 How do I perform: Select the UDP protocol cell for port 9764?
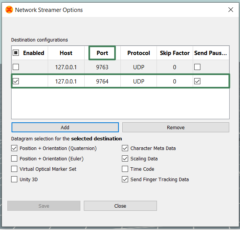point(138,81)
